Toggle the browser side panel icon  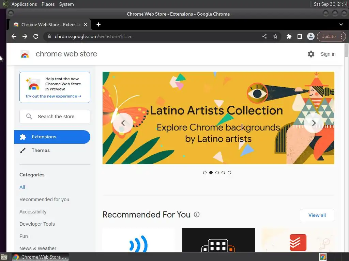300,36
